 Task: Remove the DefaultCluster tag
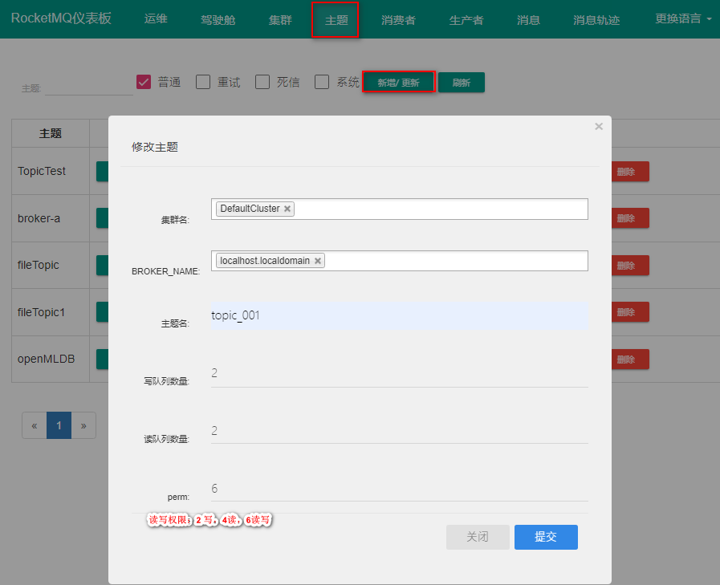click(x=287, y=209)
